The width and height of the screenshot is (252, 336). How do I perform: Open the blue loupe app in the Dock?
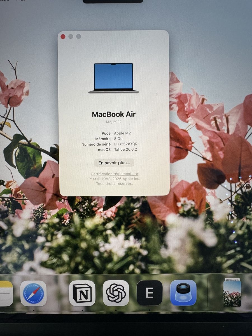pos(183,293)
